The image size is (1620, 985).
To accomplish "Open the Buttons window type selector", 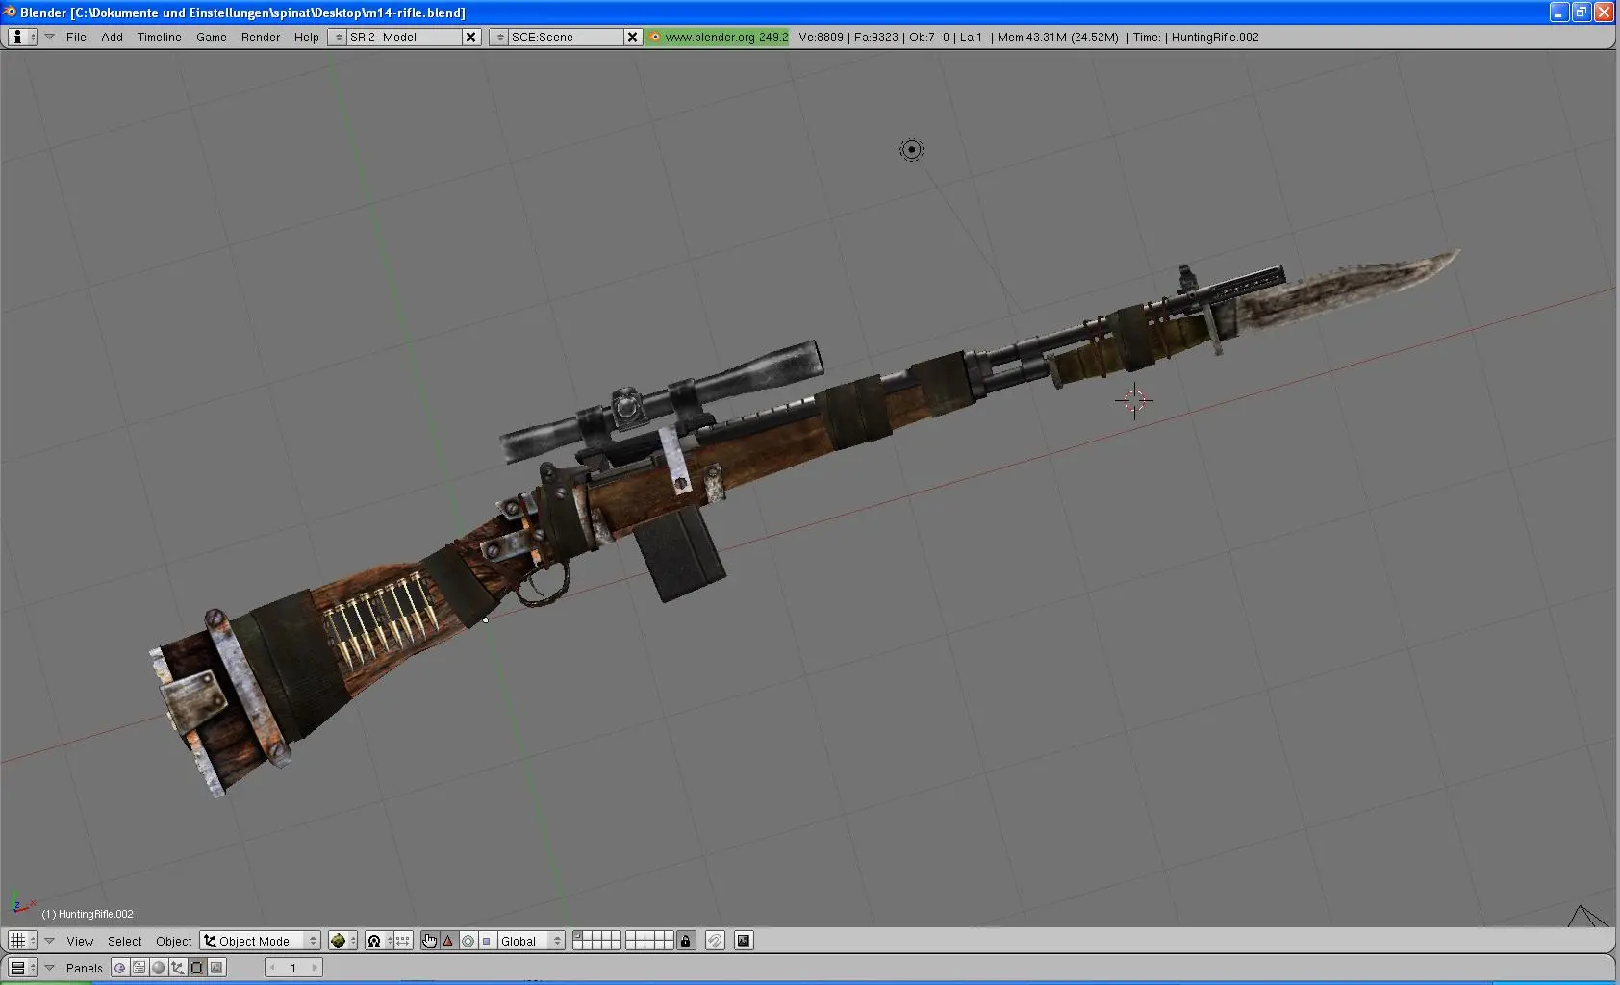I will (22, 968).
